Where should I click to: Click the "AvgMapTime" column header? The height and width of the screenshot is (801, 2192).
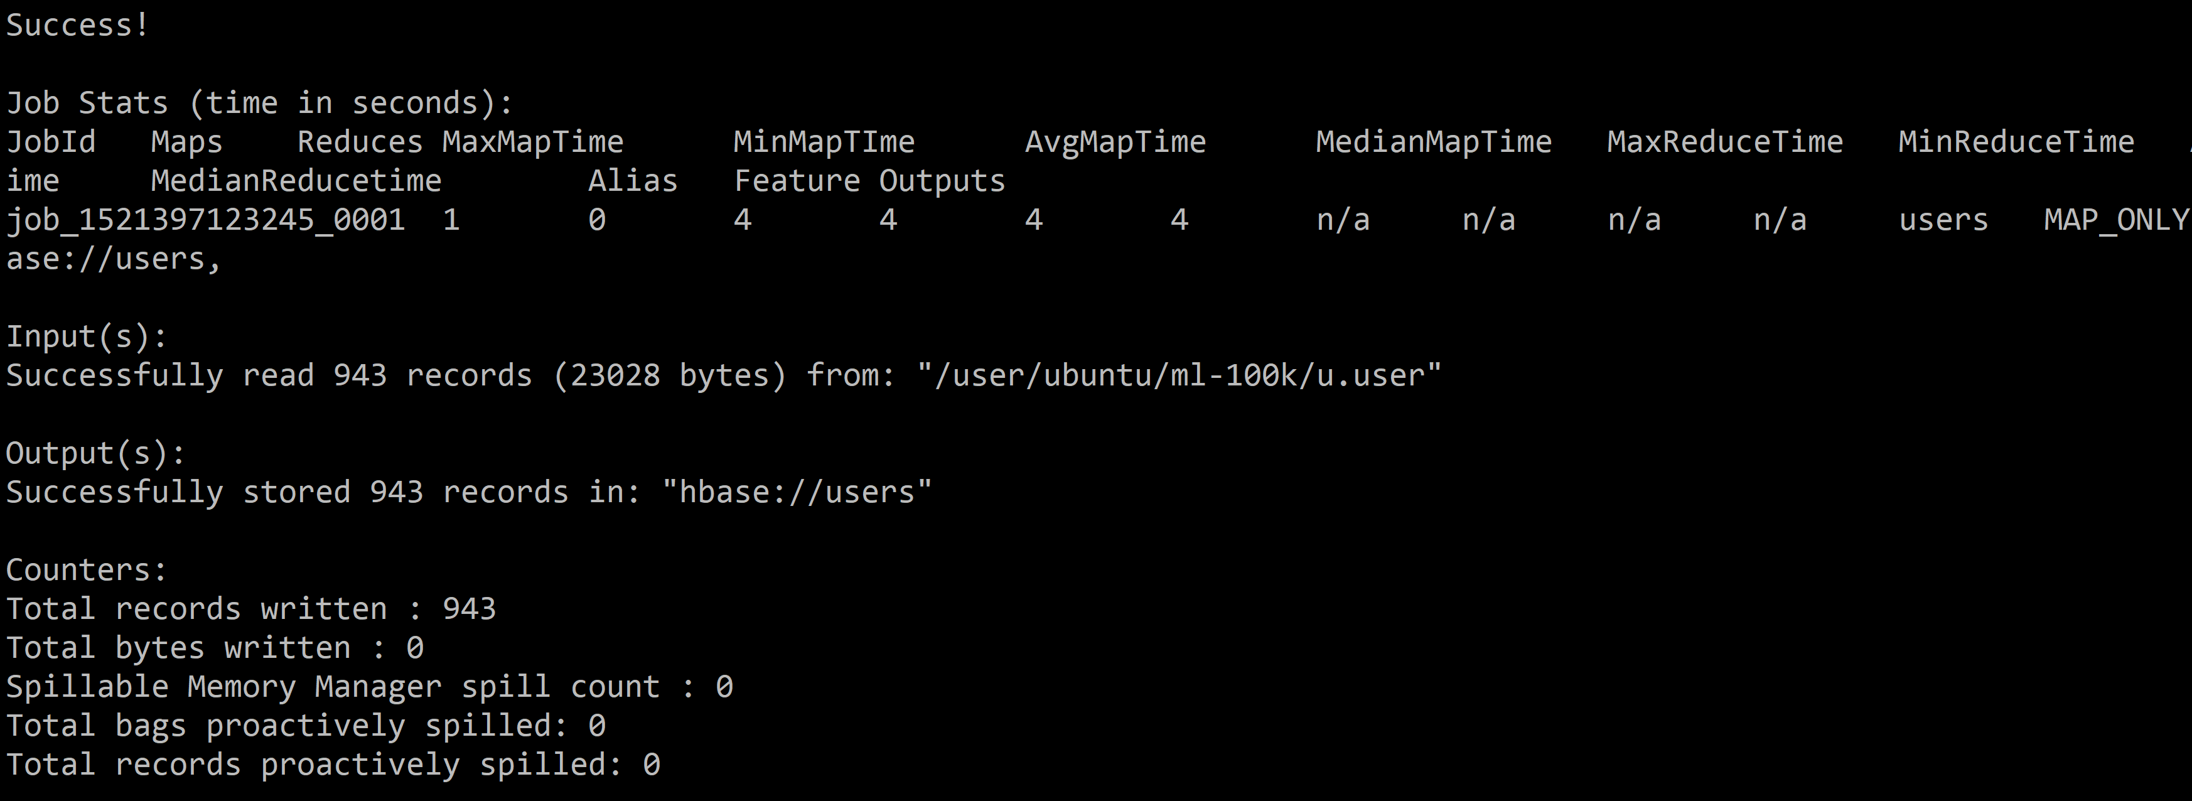(1115, 142)
